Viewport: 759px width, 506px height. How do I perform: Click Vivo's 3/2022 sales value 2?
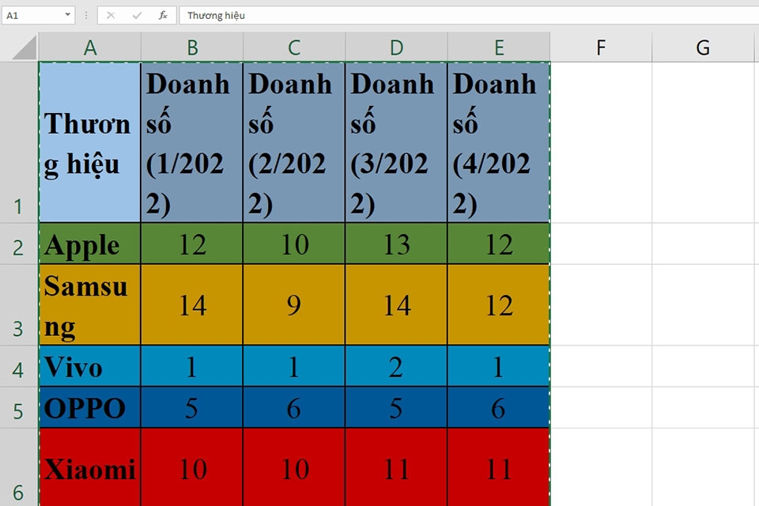[x=396, y=366]
